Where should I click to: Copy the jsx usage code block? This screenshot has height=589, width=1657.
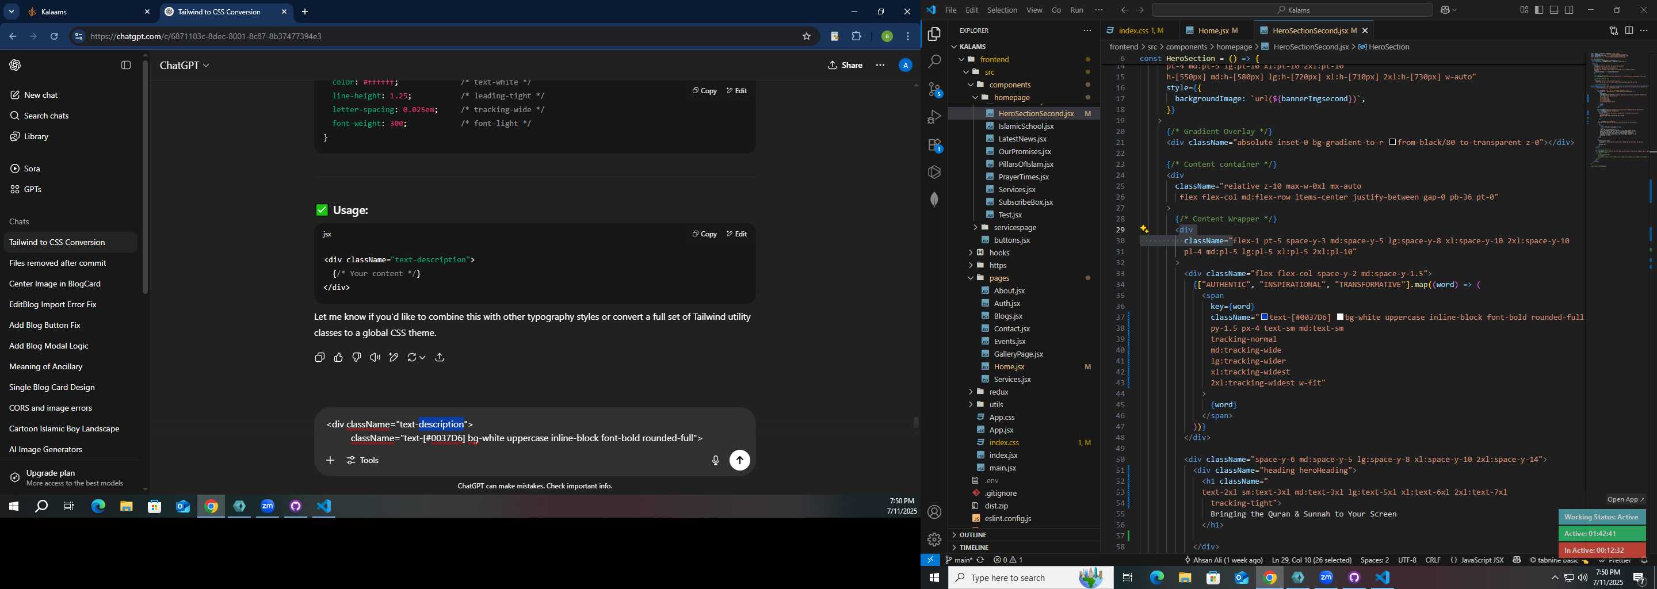(704, 234)
